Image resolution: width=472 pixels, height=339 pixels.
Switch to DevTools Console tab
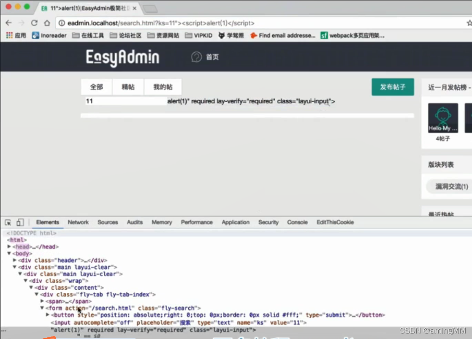(297, 222)
